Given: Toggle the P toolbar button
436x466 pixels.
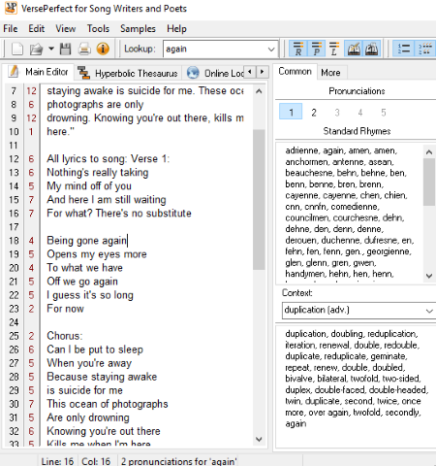Looking at the screenshot, I should pos(317,50).
